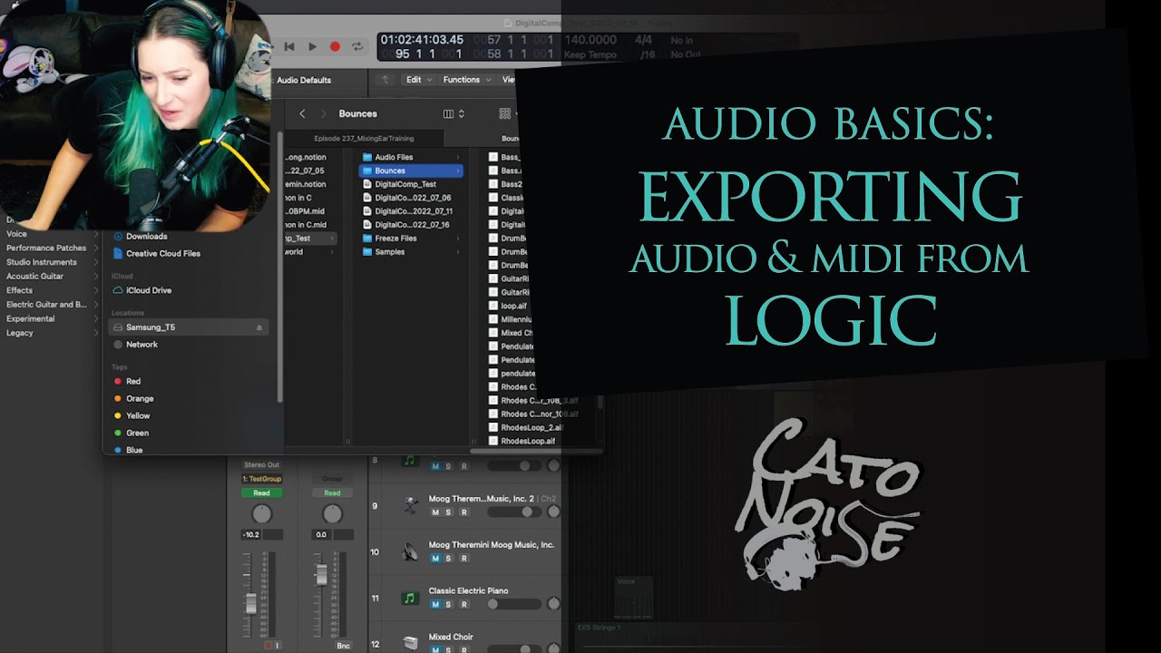Switch to Episode 237_MixingEarTraining tab
Screen dimensions: 1161x653
coord(363,139)
